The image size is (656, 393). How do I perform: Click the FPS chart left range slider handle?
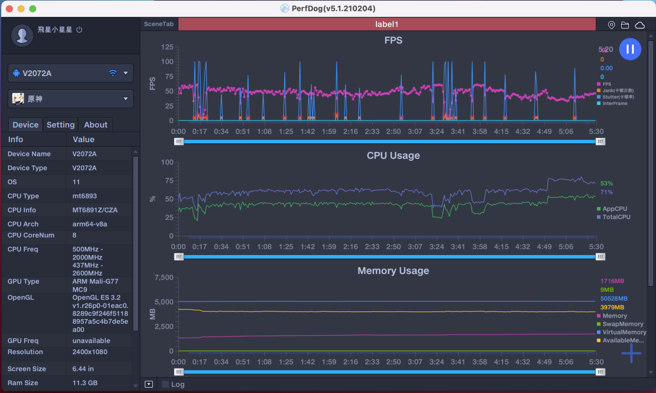point(179,141)
